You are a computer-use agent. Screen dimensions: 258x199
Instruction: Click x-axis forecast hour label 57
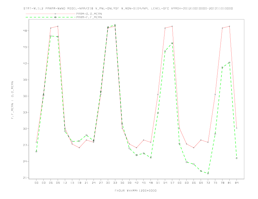(x=172, y=183)
